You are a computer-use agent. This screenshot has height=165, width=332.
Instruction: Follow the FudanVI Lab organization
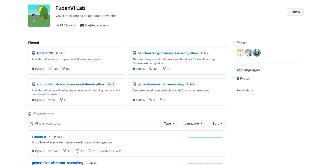(x=295, y=12)
